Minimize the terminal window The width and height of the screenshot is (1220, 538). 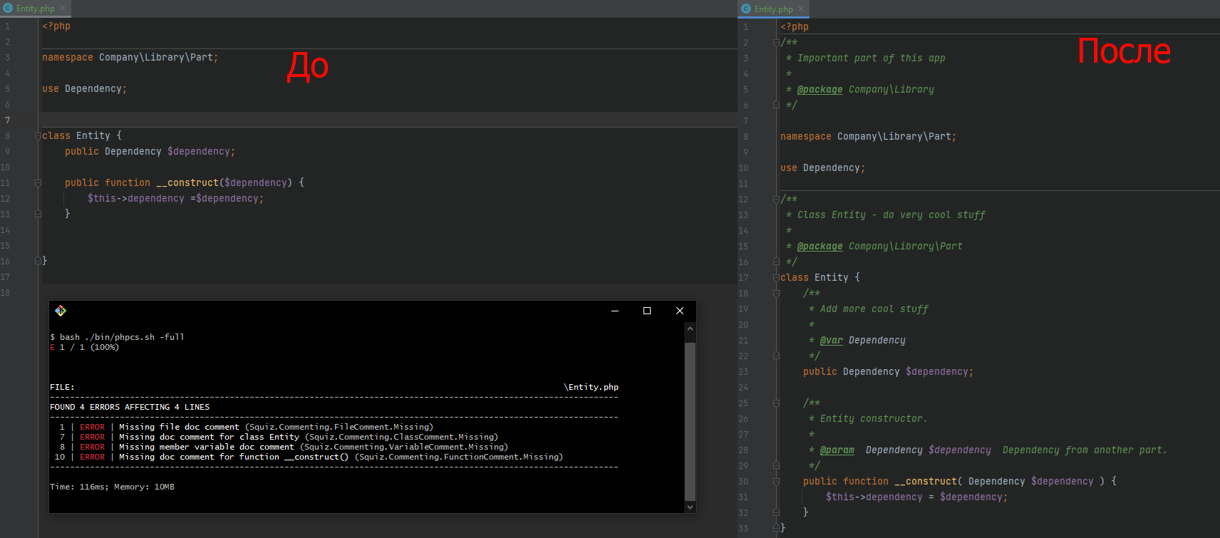(614, 311)
